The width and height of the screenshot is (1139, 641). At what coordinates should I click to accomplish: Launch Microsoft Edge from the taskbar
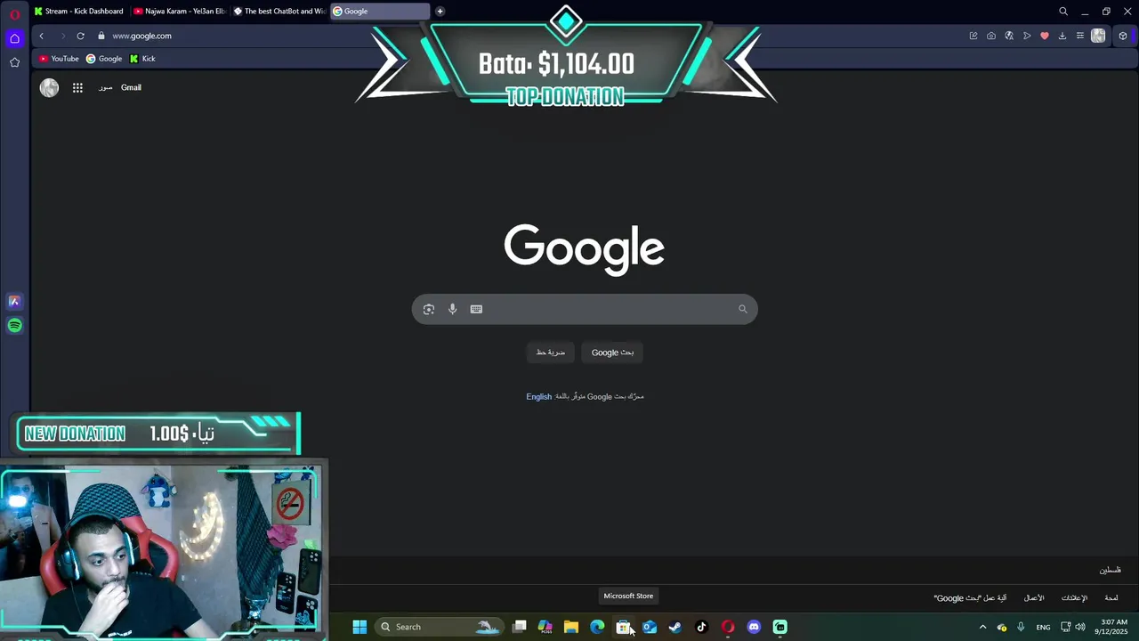click(597, 627)
